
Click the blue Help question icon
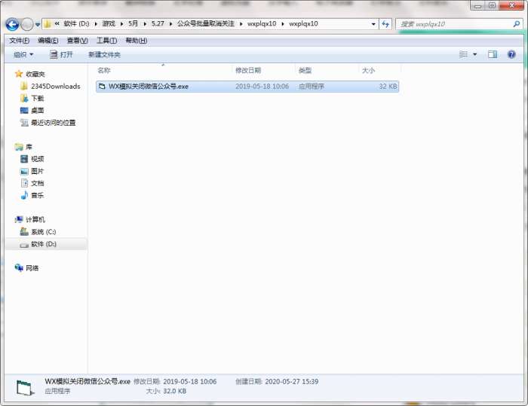pyautogui.click(x=511, y=54)
